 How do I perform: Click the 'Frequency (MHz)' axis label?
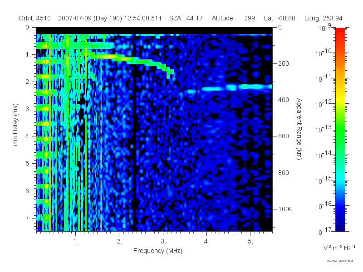157,251
